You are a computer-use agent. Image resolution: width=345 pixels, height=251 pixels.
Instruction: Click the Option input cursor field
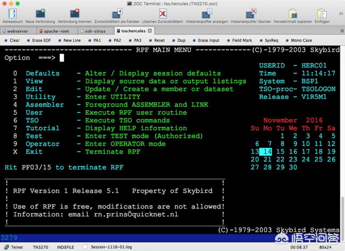pos(62,58)
